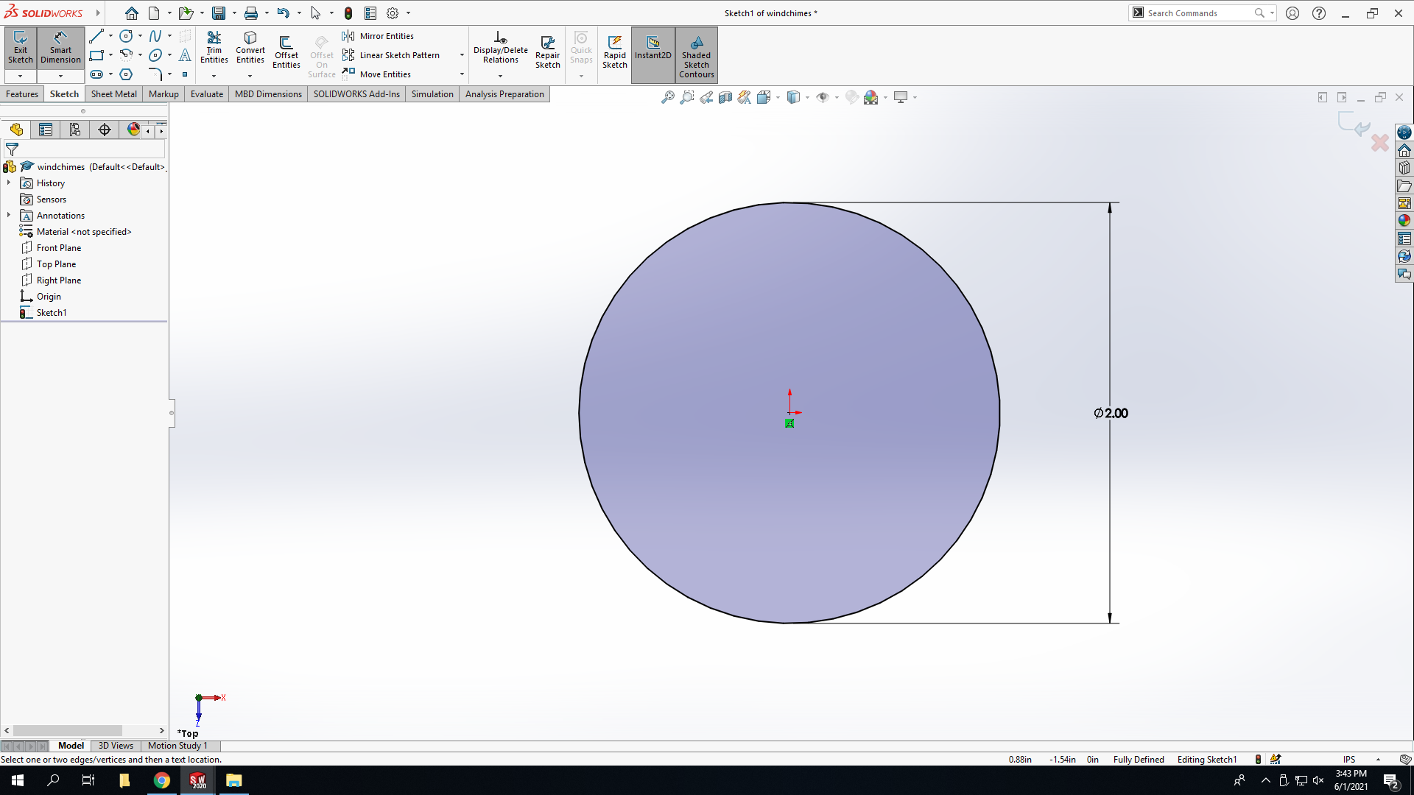Launch Rapid Sketch tool
The height and width of the screenshot is (795, 1414).
(x=615, y=52)
